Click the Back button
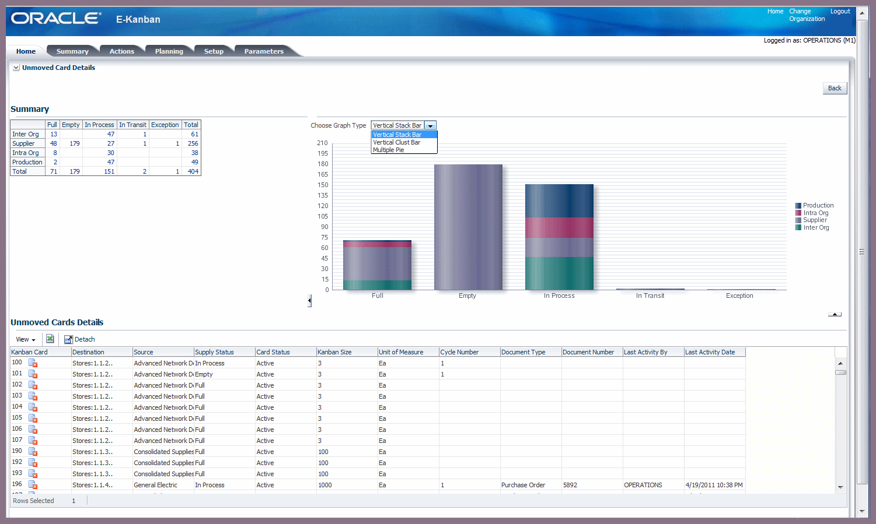Image resolution: width=876 pixels, height=524 pixels. point(835,88)
